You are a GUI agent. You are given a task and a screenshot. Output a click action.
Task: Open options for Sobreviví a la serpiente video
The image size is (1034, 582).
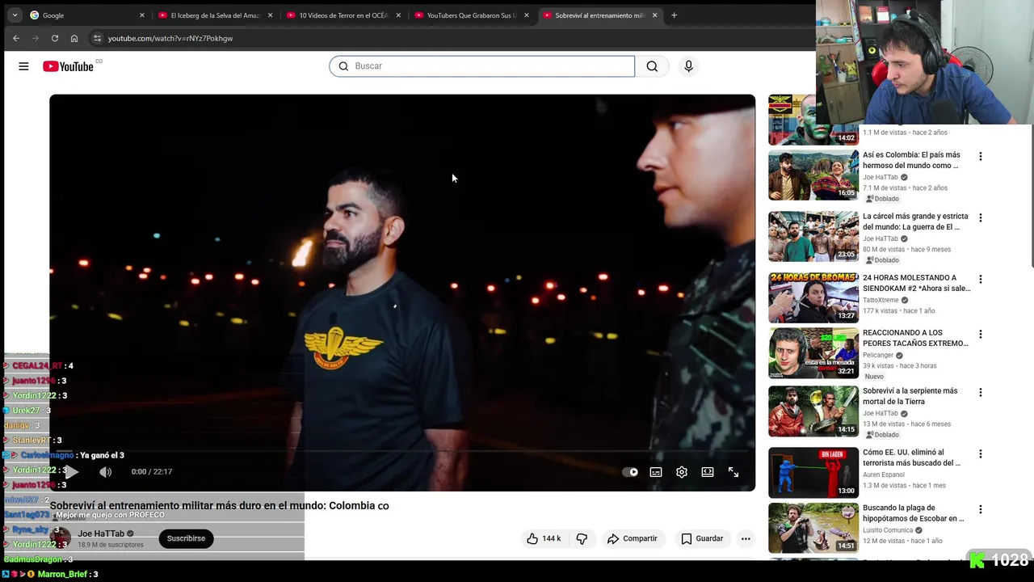coord(981,392)
